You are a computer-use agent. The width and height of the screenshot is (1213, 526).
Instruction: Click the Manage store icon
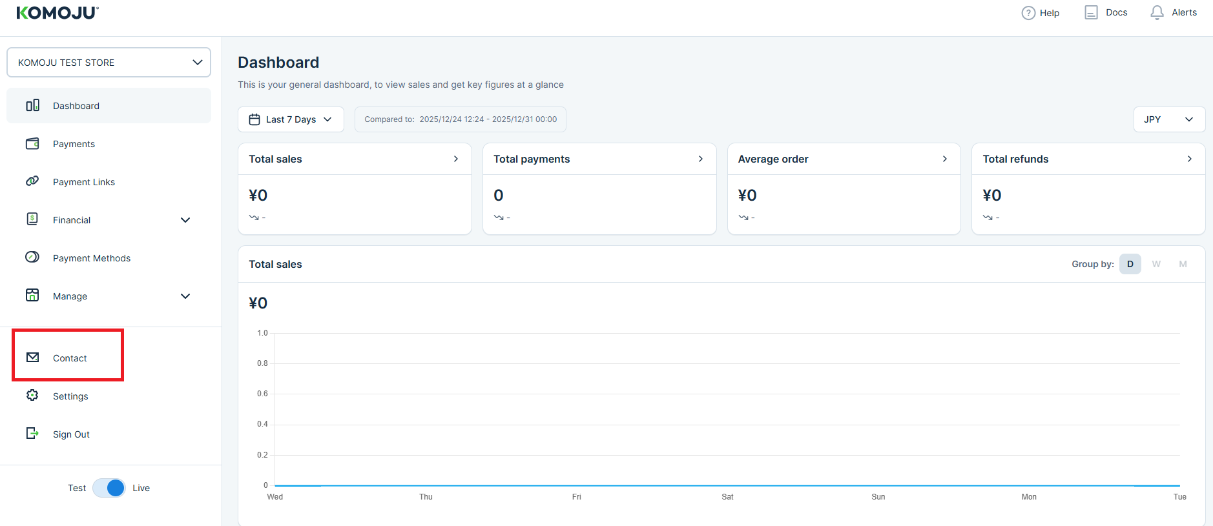pos(32,295)
